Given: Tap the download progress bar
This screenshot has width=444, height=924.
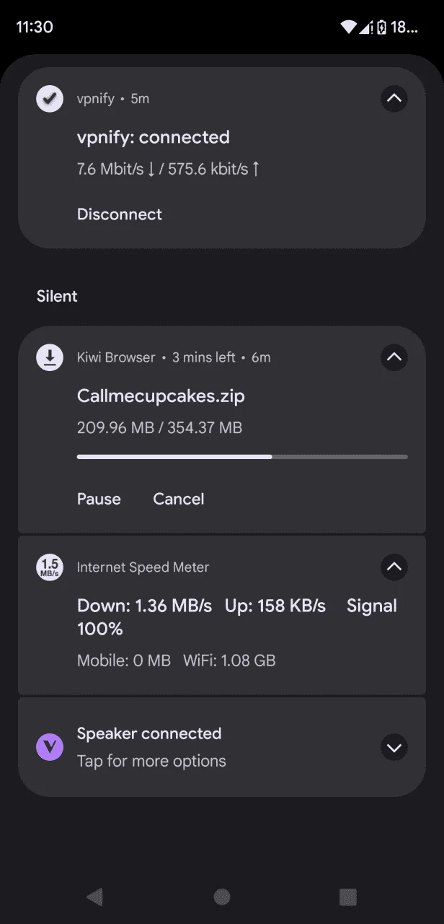Looking at the screenshot, I should click(242, 456).
